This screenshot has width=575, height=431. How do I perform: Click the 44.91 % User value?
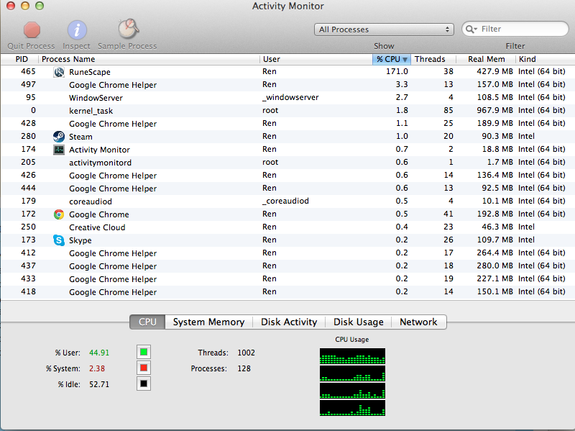tap(99, 353)
